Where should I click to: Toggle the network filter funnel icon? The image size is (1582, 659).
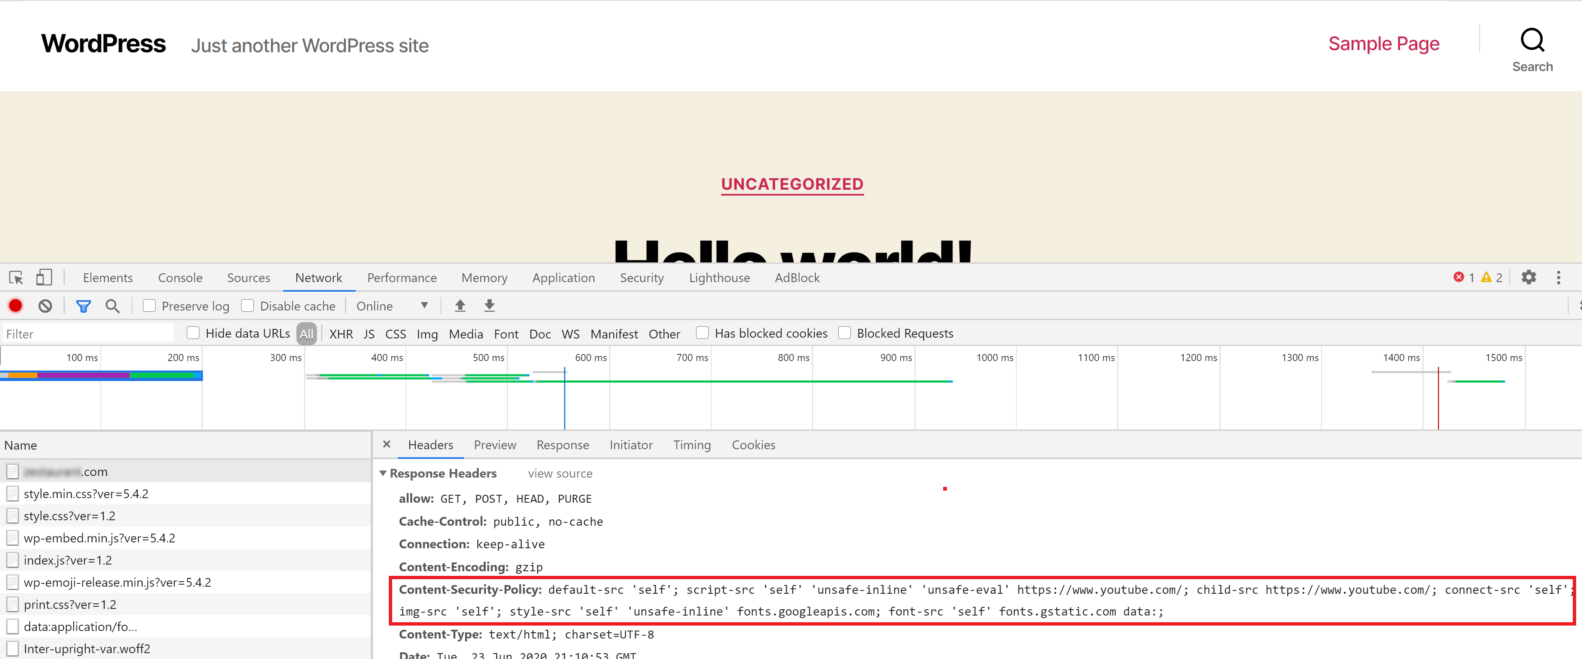(x=84, y=306)
